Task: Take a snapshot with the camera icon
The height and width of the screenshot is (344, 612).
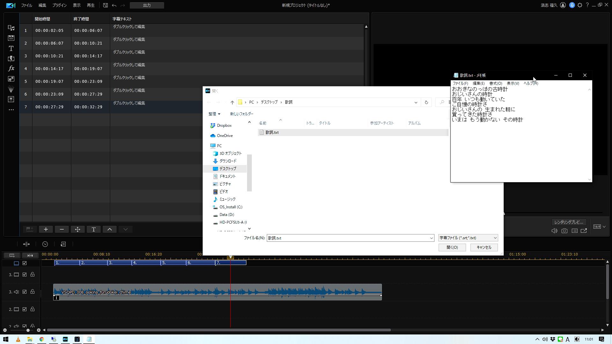Action: [565, 231]
